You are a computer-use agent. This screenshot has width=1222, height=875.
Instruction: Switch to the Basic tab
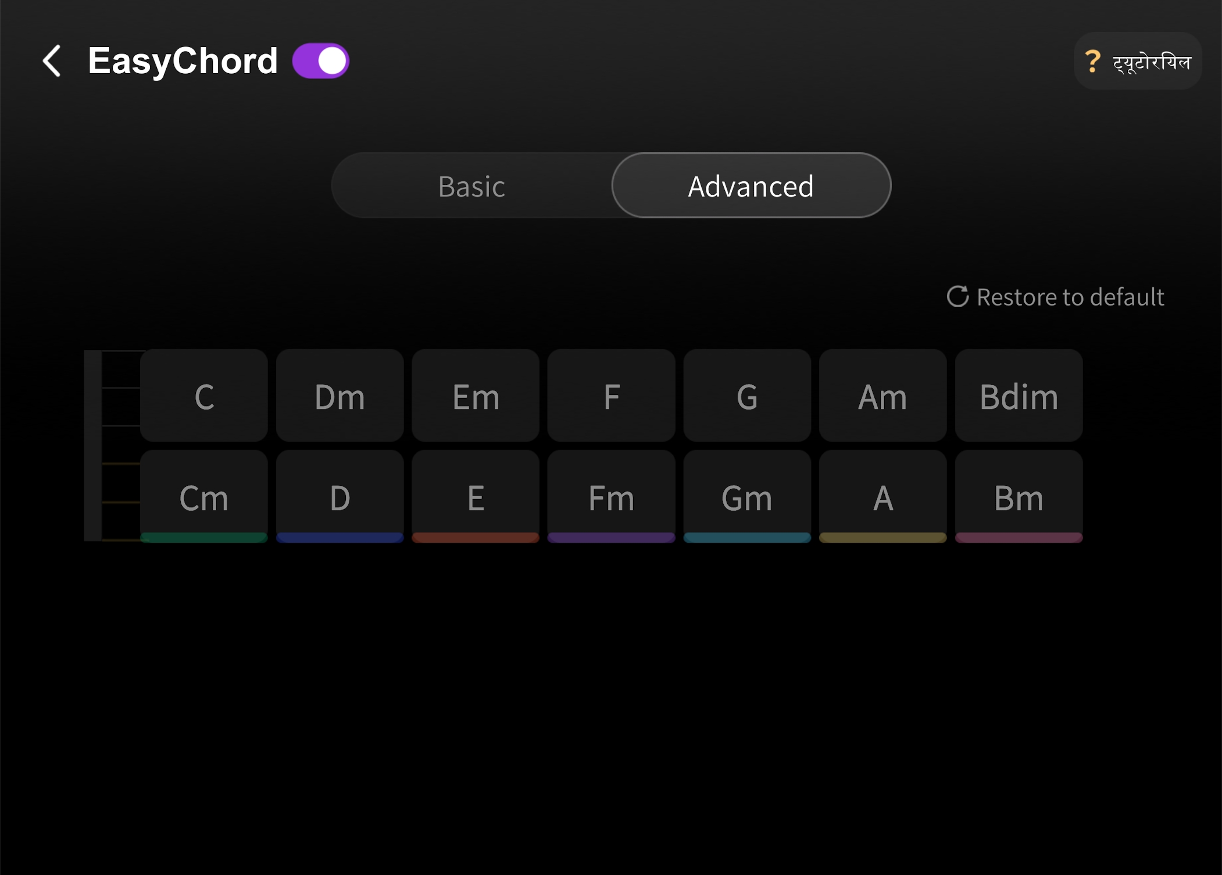[471, 185]
